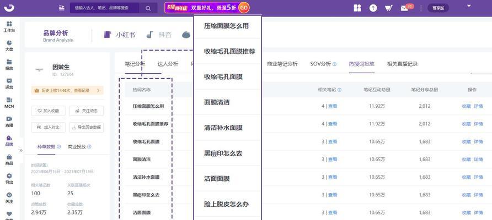Select the 热搜词投放 tab
492x220 pixels.
point(361,64)
